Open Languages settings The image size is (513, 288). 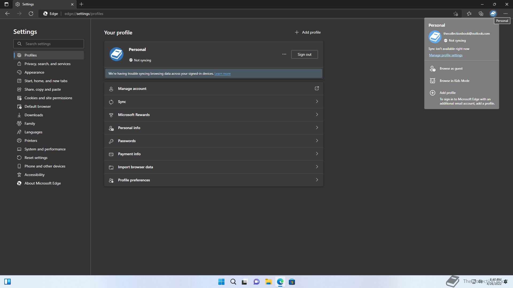click(49, 132)
